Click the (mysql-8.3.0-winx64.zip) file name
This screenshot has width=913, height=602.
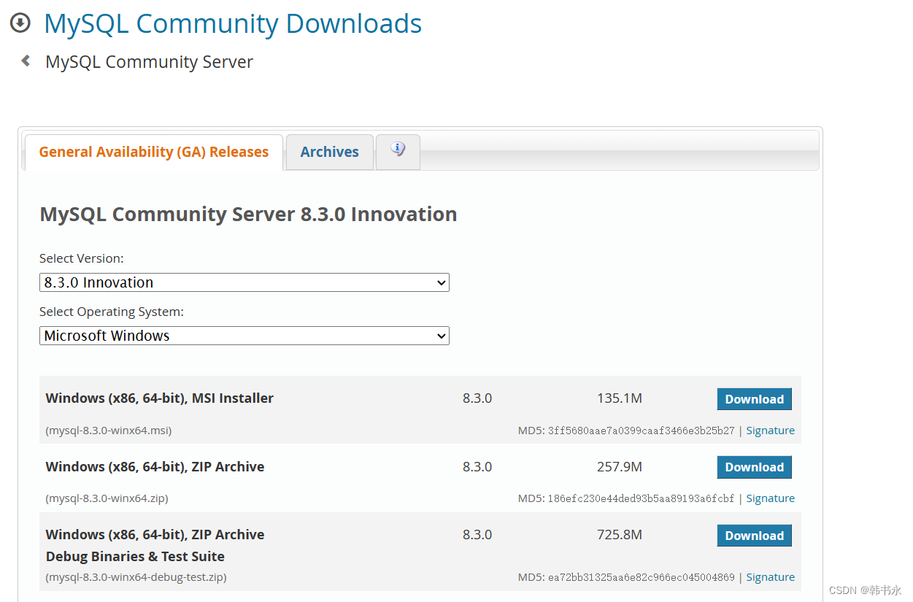107,498
